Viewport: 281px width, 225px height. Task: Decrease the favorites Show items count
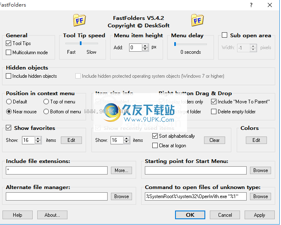point(38,142)
